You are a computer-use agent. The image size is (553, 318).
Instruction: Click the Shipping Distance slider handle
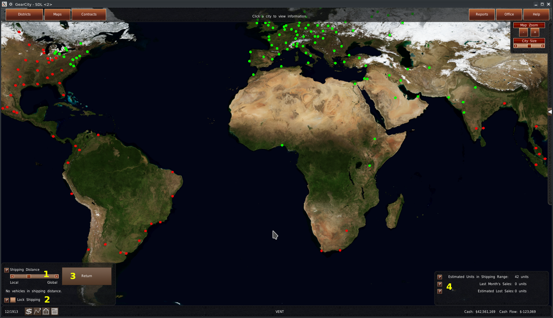(x=29, y=276)
